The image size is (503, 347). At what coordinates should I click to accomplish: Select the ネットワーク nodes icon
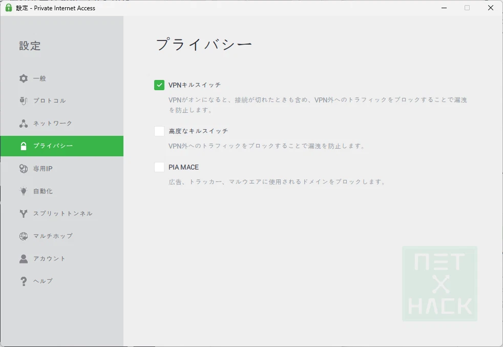click(x=24, y=124)
